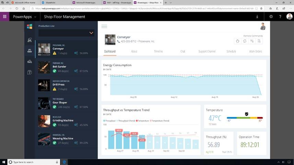Toggle the Temperature legend item
Image resolution: width=294 pixels, height=165 pixels.
(142, 121)
